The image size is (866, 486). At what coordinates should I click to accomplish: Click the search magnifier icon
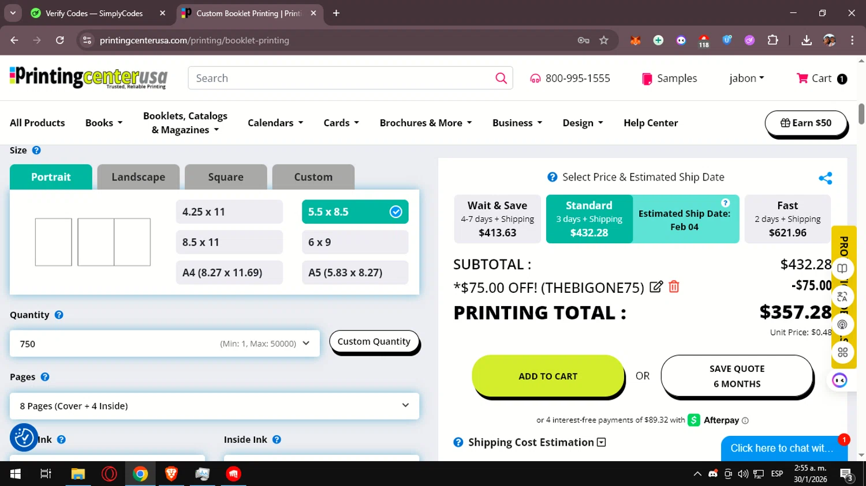tap(501, 78)
